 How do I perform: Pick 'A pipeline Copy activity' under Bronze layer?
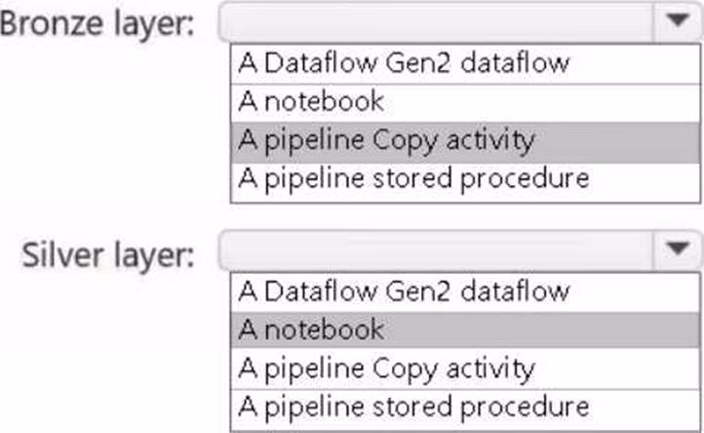tap(386, 140)
